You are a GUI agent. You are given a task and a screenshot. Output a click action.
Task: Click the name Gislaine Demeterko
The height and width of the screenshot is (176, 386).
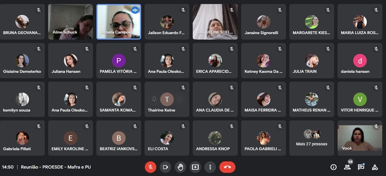(22, 71)
